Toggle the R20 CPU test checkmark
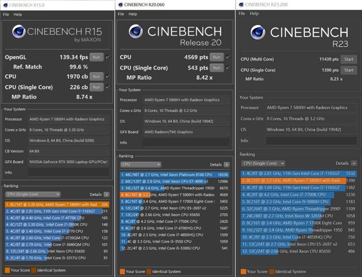The height and width of the screenshot is (277, 362). tap(228, 57)
